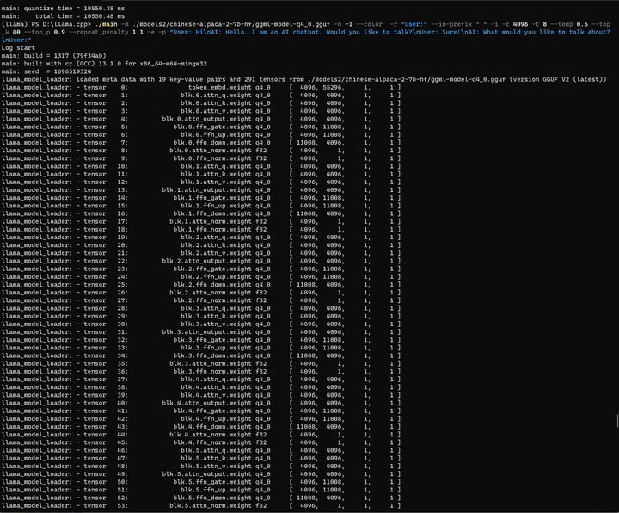619x513 pixels.
Task: Select the 'blk.2.attn_v.weight' tensor 21 row
Action: [201, 253]
